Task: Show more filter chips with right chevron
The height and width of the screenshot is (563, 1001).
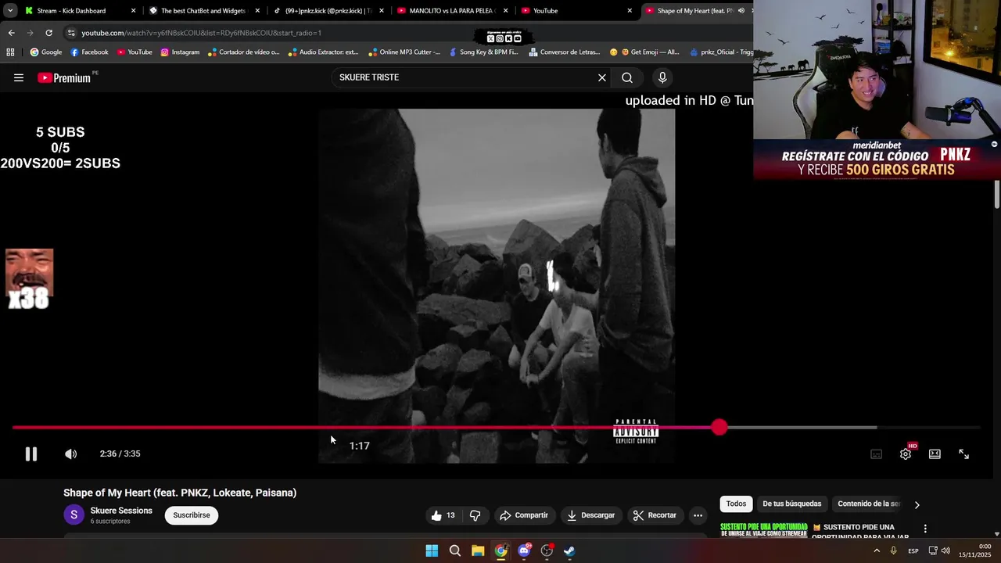Action: [917, 504]
